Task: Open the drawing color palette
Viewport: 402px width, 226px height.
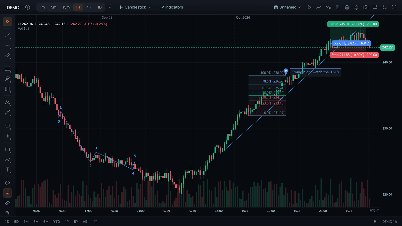Action: [x=8, y=183]
